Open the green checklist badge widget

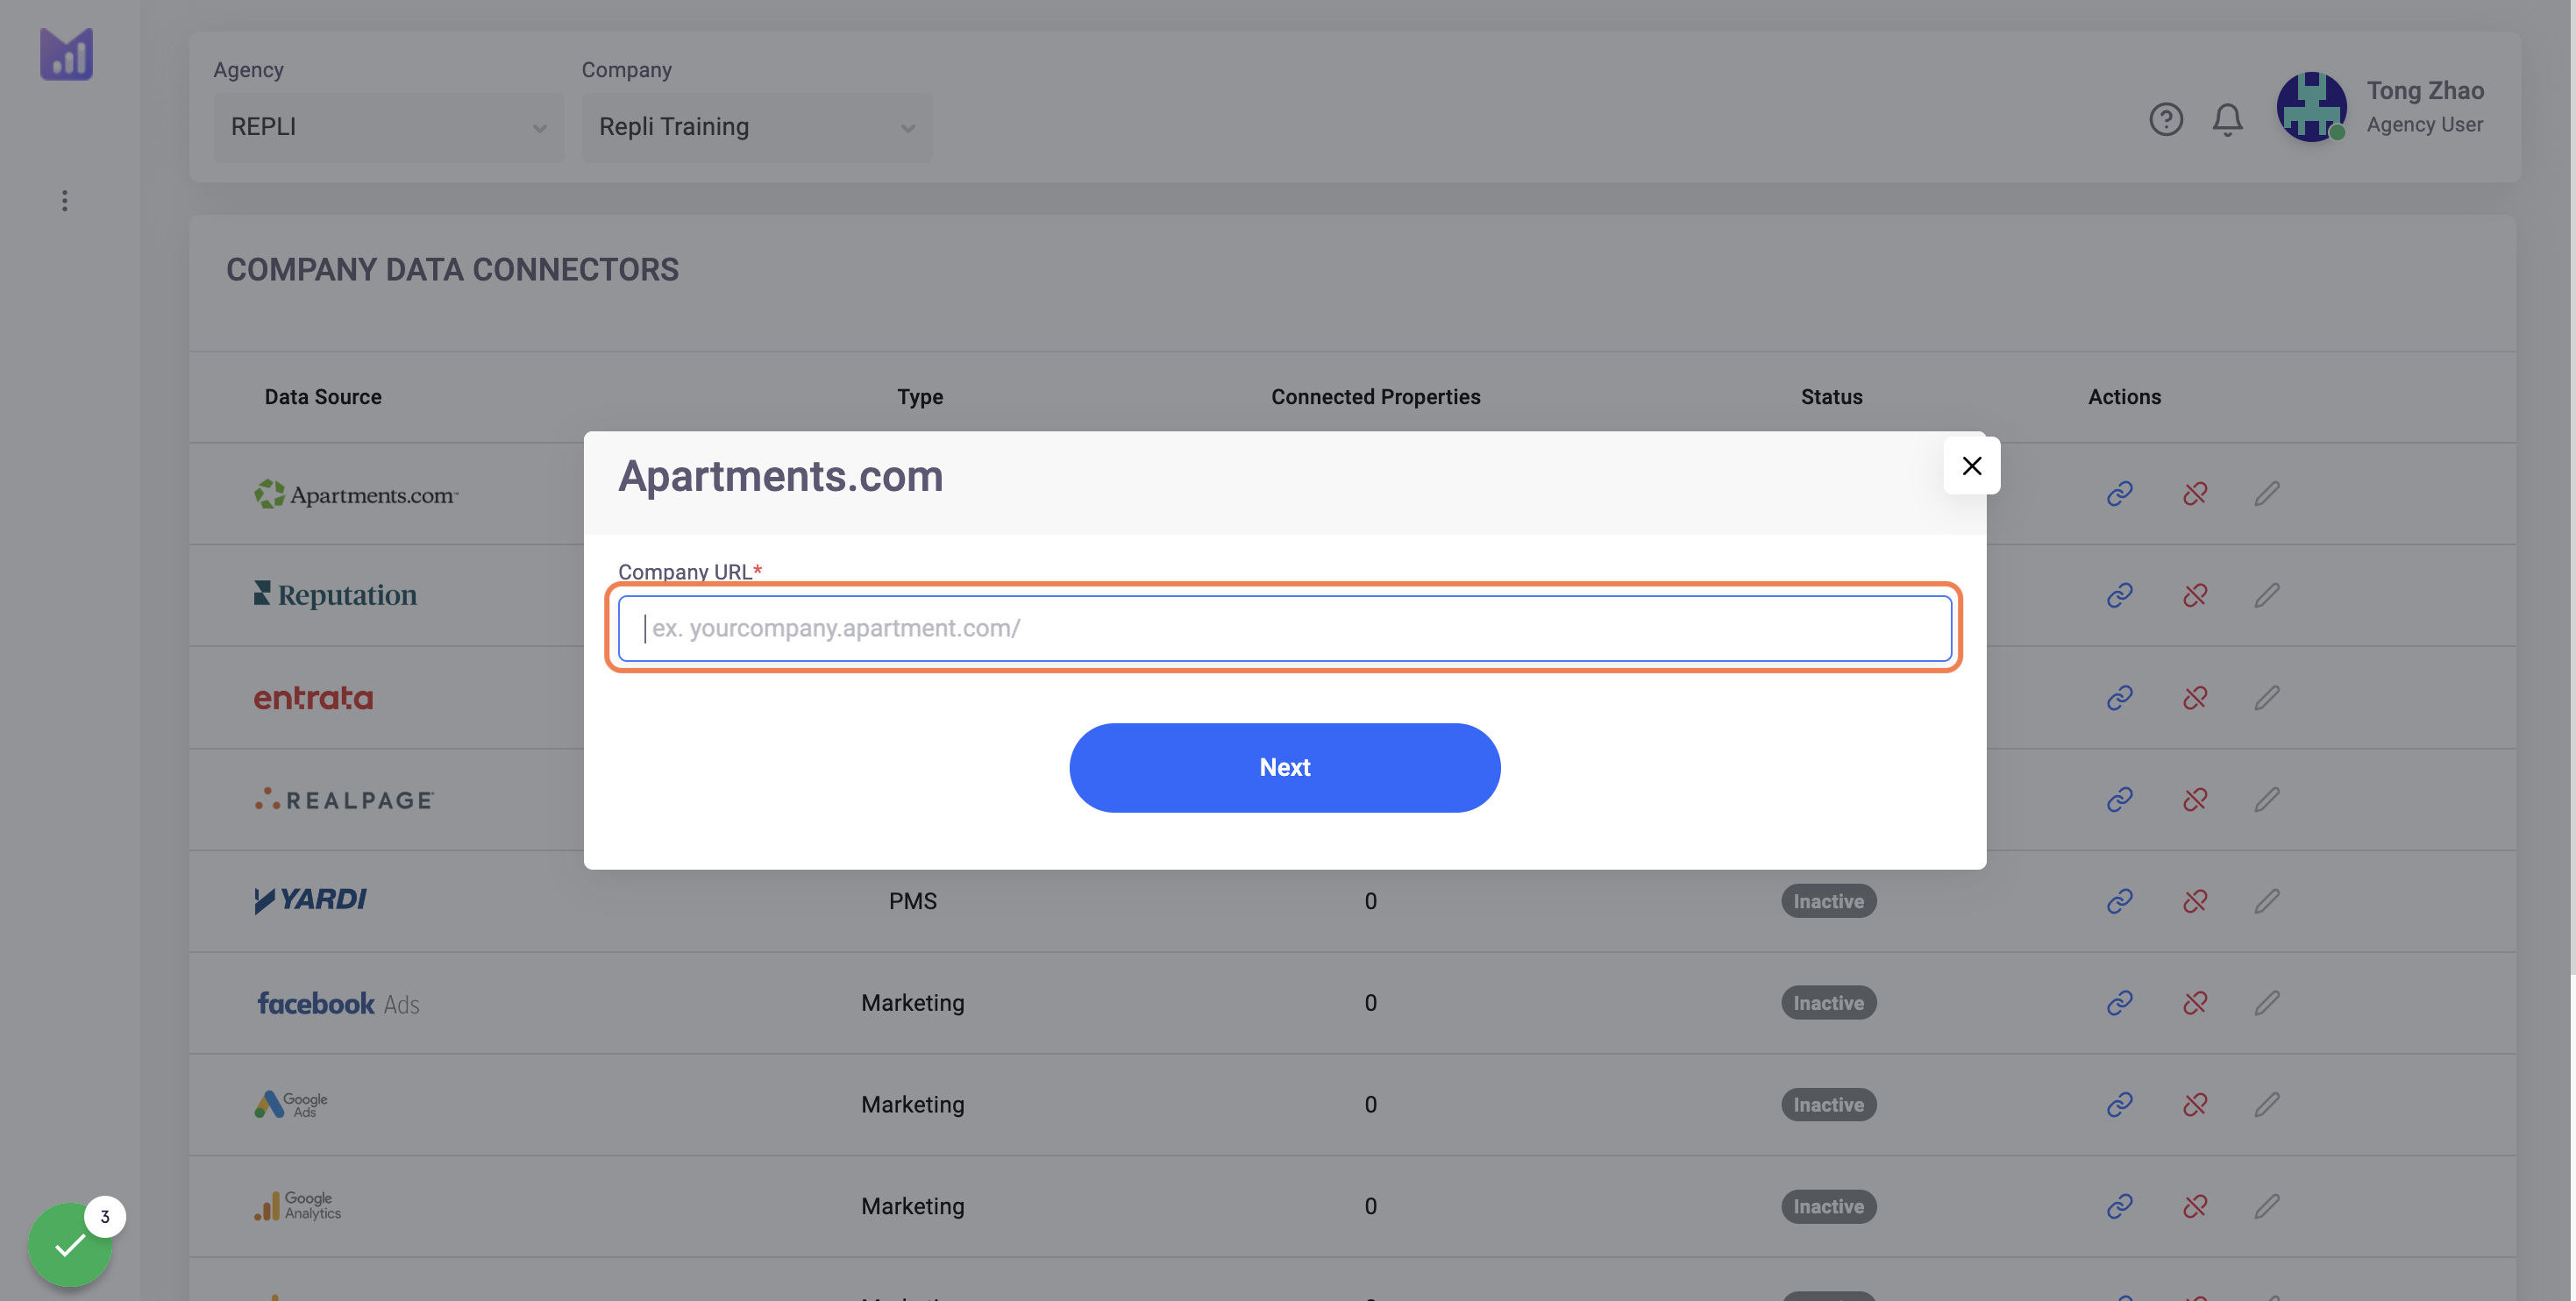70,1244
